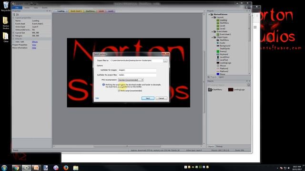Switch to the Event sheet 1 tab
The image size is (305, 171).
click(x=76, y=11)
